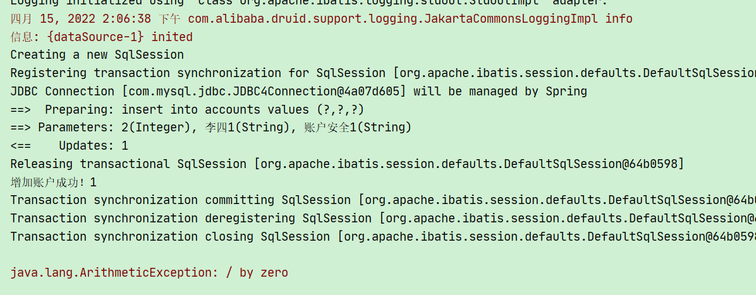This screenshot has width=756, height=295.
Task: Click the 'Creating a new SqlSession' line
Action: [x=97, y=54]
